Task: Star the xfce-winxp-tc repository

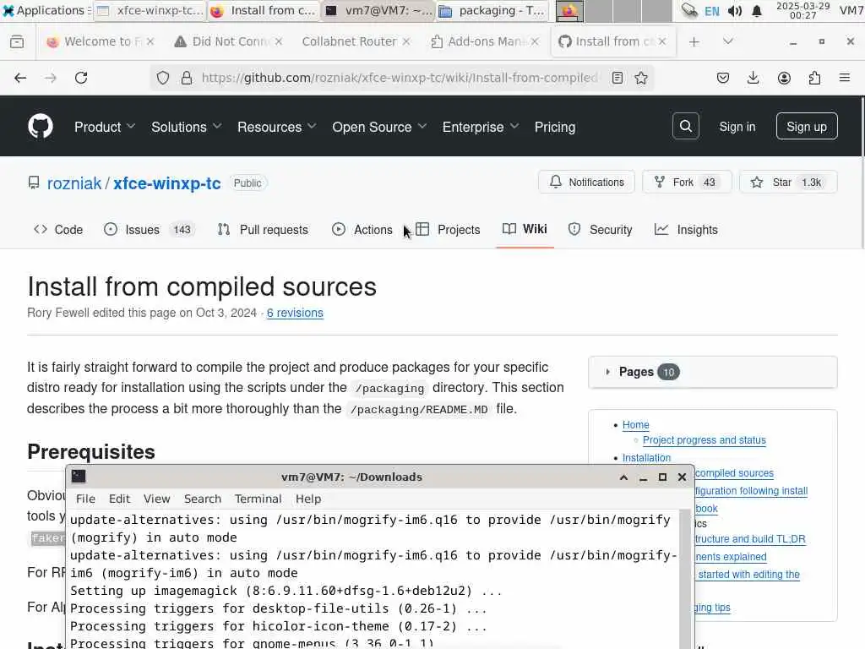Action: (788, 183)
